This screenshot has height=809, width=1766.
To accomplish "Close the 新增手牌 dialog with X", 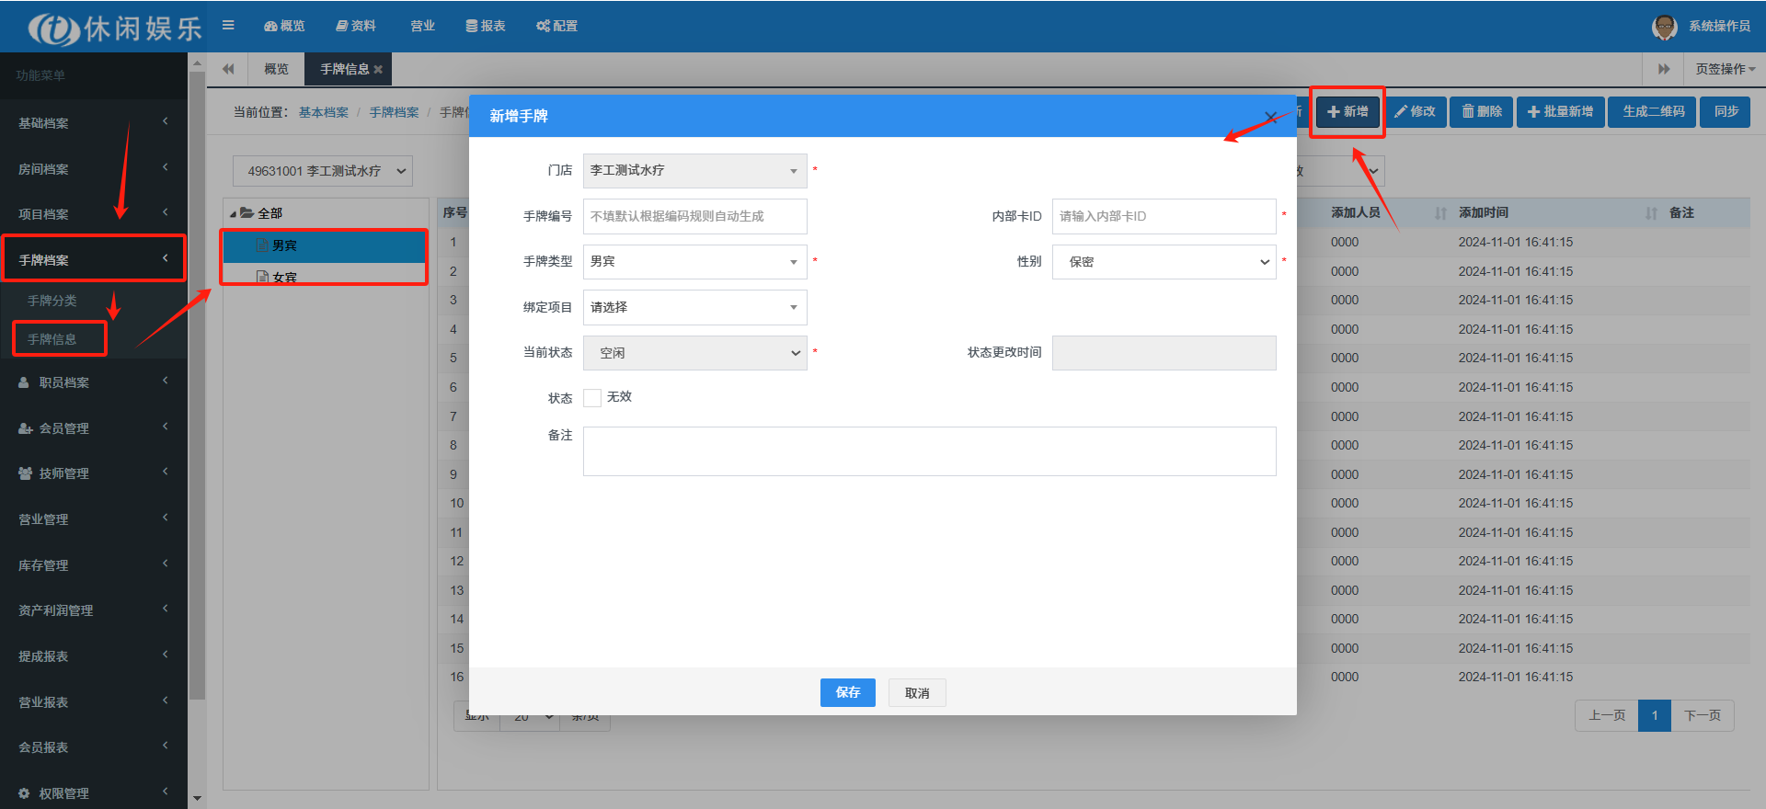I will click(x=1270, y=117).
